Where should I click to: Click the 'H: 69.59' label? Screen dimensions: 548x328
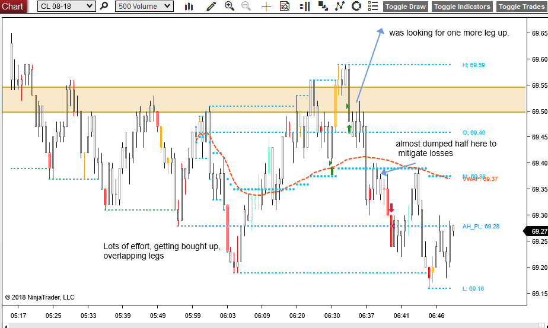coord(473,65)
